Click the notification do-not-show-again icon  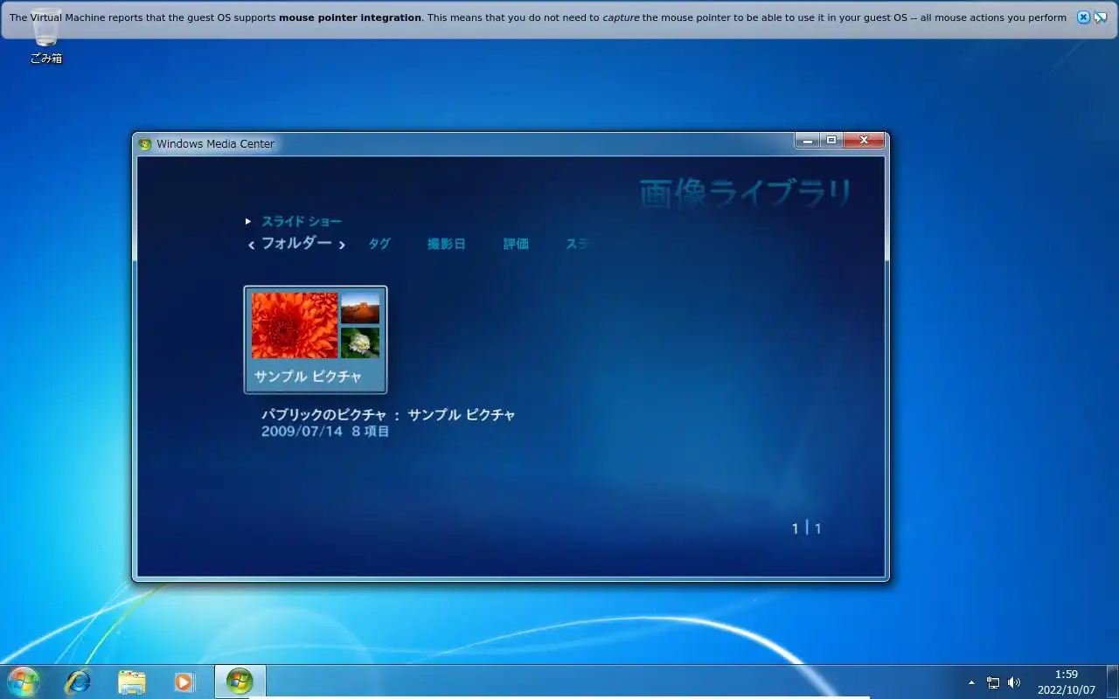point(1101,17)
